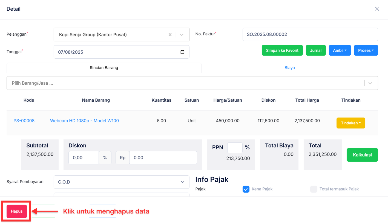Viewport: 388px width, 223px height.
Task: Click the Diskon percentage input
Action: [x=84, y=158]
